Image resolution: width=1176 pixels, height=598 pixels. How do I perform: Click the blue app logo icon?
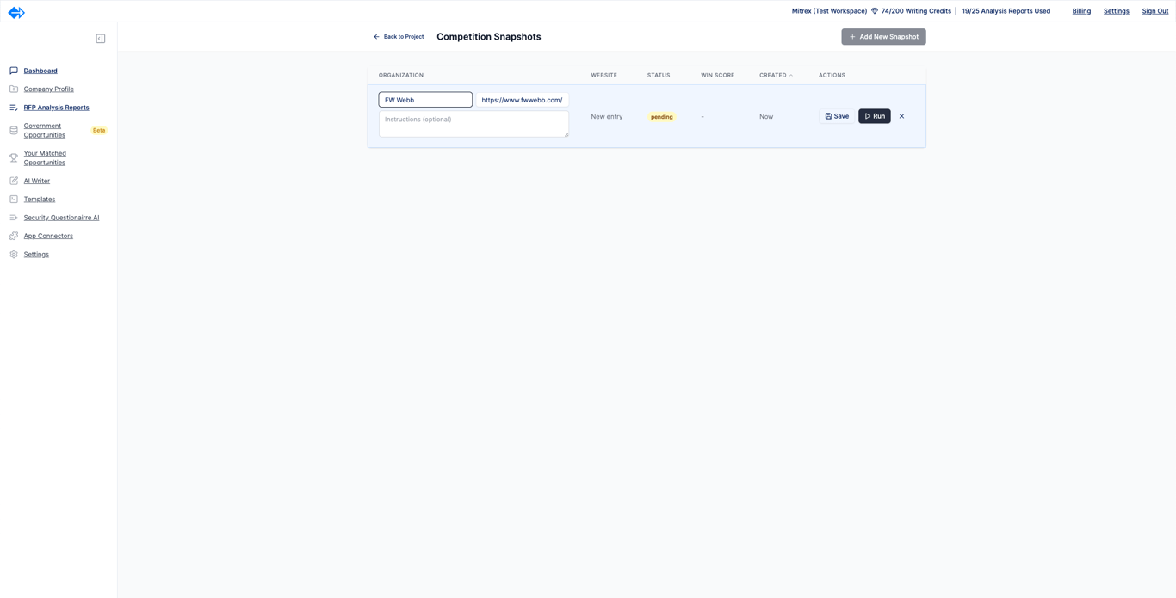(x=16, y=12)
